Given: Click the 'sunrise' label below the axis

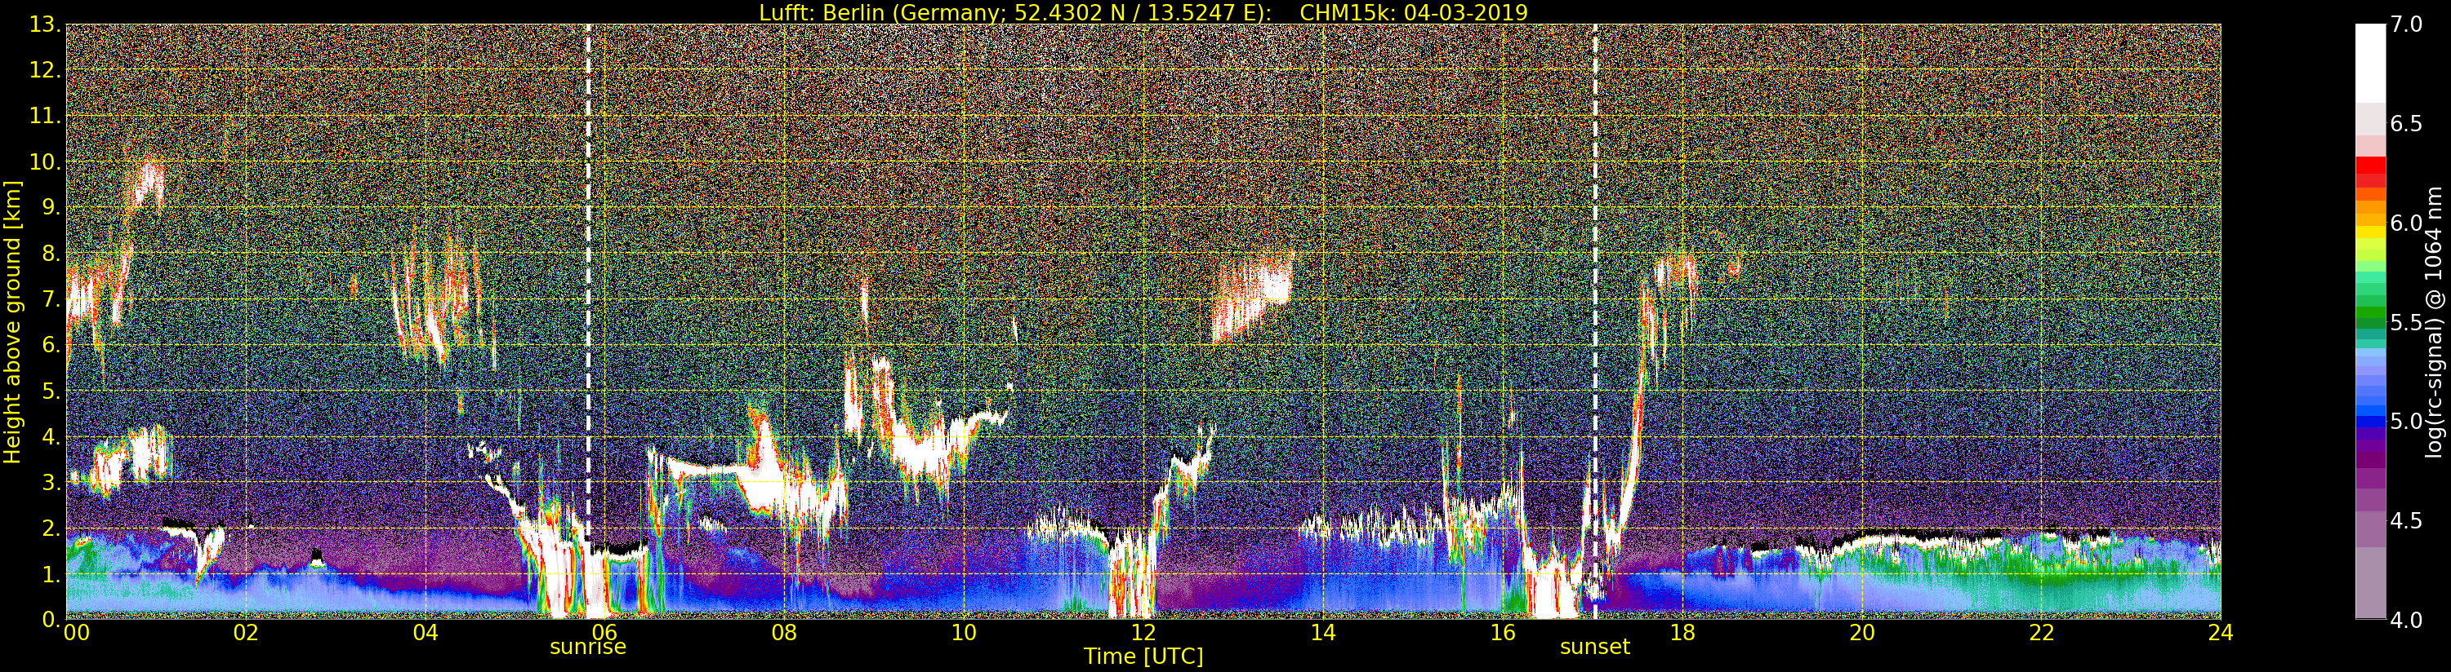Looking at the screenshot, I should [x=588, y=648].
